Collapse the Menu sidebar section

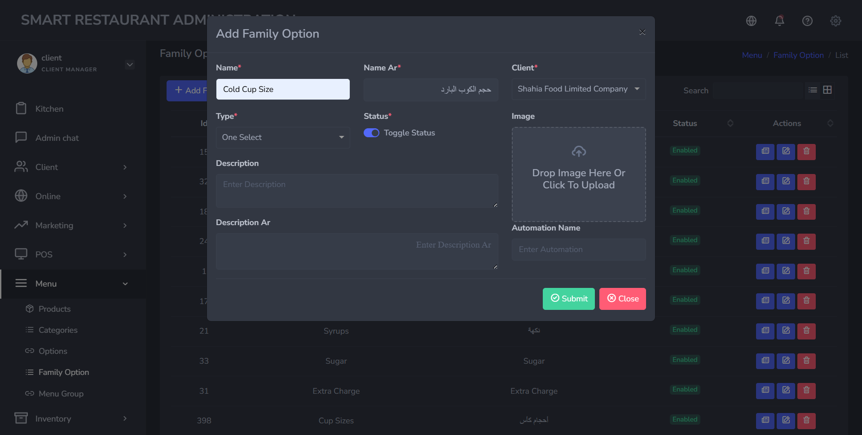point(125,284)
